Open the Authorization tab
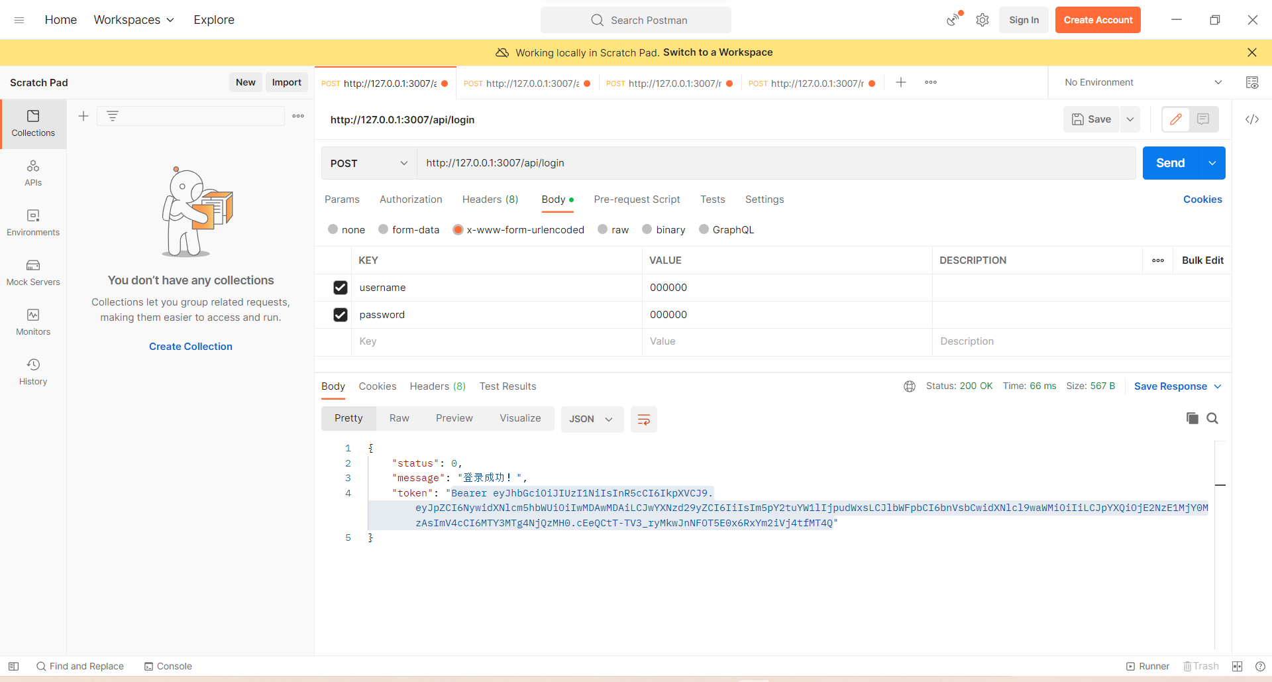 pyautogui.click(x=411, y=199)
